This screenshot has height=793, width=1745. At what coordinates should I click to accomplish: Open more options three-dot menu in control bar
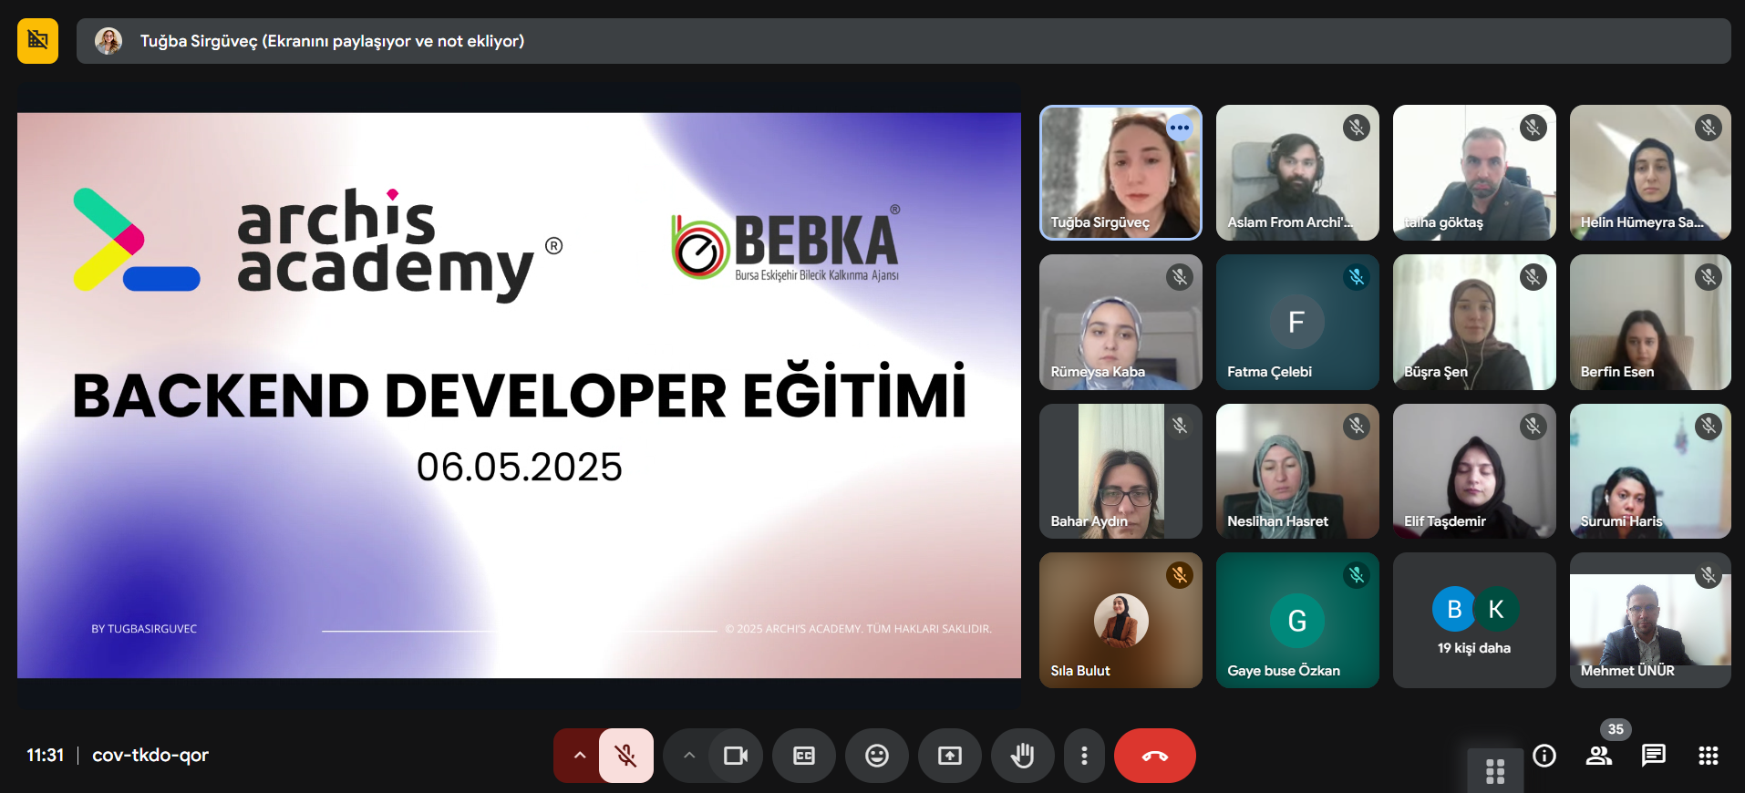(1084, 756)
